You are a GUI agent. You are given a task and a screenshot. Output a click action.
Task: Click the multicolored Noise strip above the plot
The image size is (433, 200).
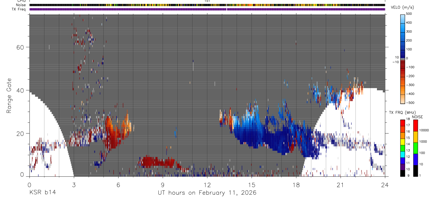click(x=207, y=5)
